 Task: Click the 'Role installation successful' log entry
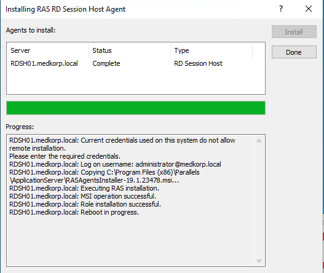[85, 204]
